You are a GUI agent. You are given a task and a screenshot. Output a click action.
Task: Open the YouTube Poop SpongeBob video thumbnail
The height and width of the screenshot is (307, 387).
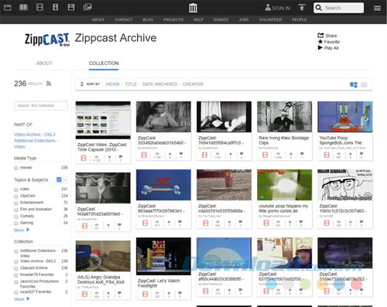(x=345, y=117)
